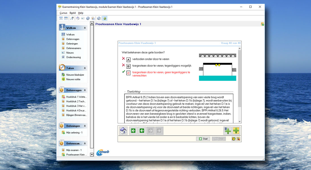Image resolution: width=311 pixels, height=170 pixels.
Task: Add a bookmark with the green plus icon
Action: (228, 131)
